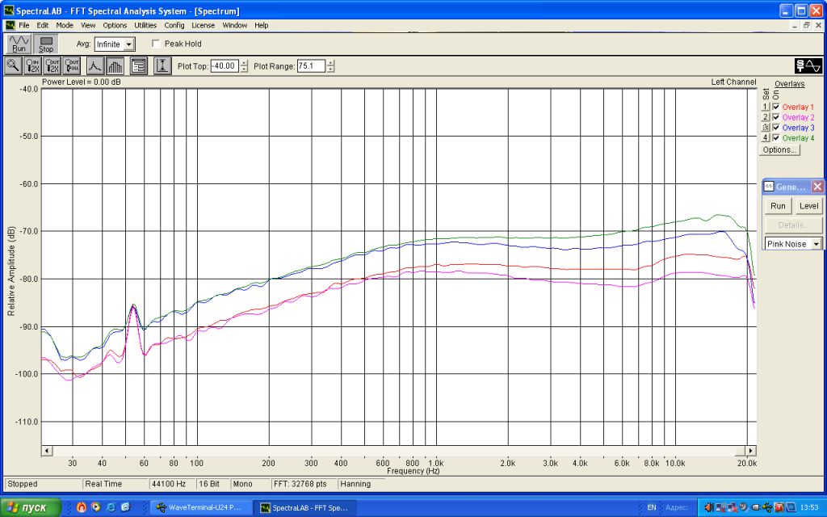Image resolution: width=827 pixels, height=517 pixels.
Task: Click the SpectraLAB title bar icon
Action: click(9, 11)
